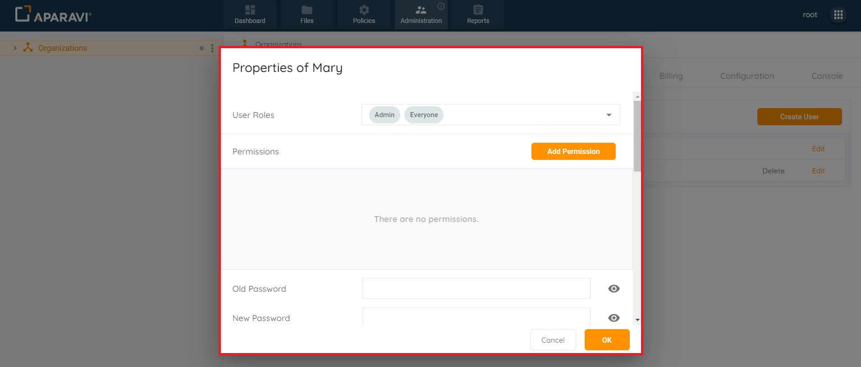Open the app grid menu next to root
This screenshot has width=861, height=367.
coord(838,14)
